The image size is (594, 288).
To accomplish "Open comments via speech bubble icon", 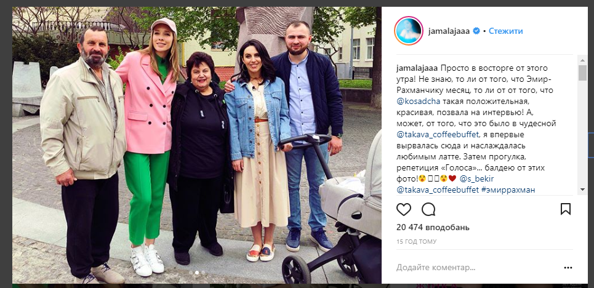I will pyautogui.click(x=428, y=209).
